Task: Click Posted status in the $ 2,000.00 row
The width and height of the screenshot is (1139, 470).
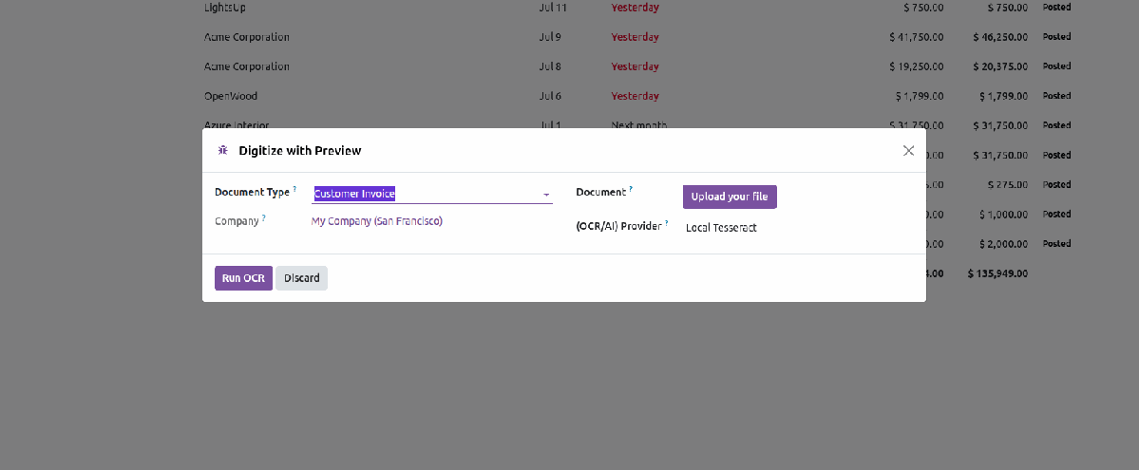Action: pyautogui.click(x=1057, y=243)
